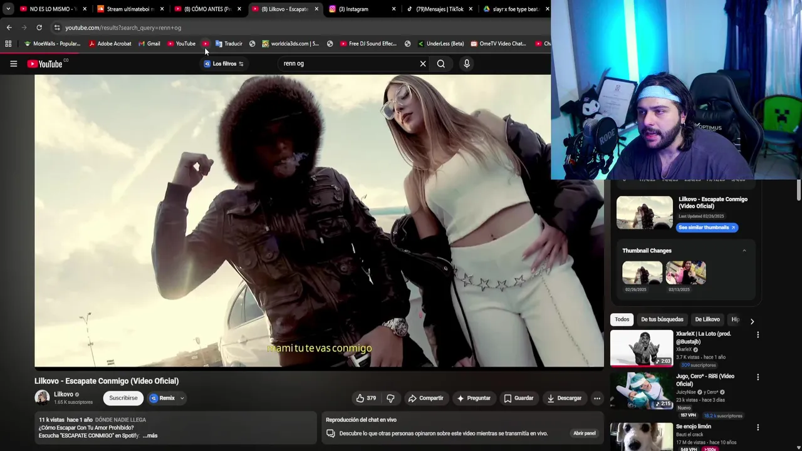The width and height of the screenshot is (802, 451).
Task: Open options menu for Se enojo limón
Action: click(758, 427)
